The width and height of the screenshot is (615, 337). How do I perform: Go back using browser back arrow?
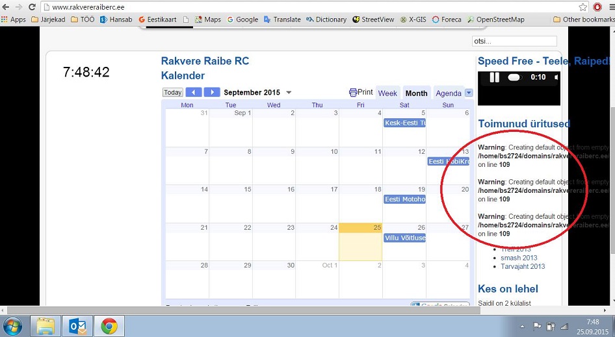pyautogui.click(x=6, y=7)
